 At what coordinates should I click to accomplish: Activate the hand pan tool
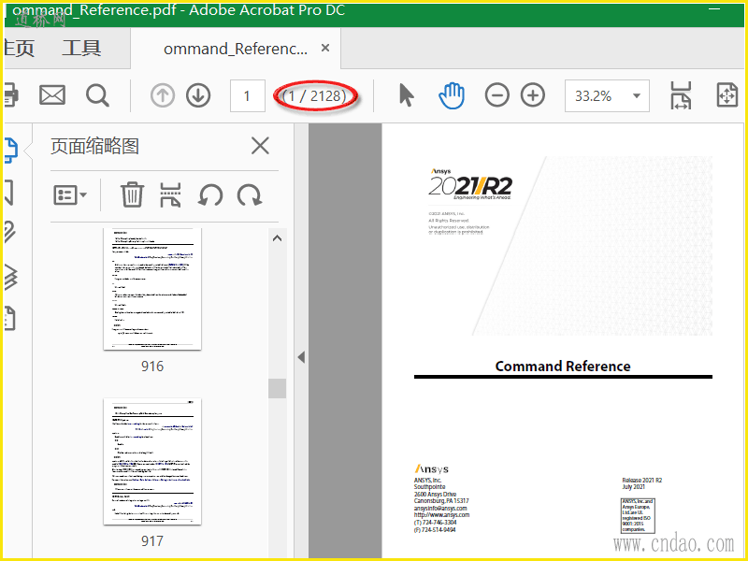pos(452,95)
